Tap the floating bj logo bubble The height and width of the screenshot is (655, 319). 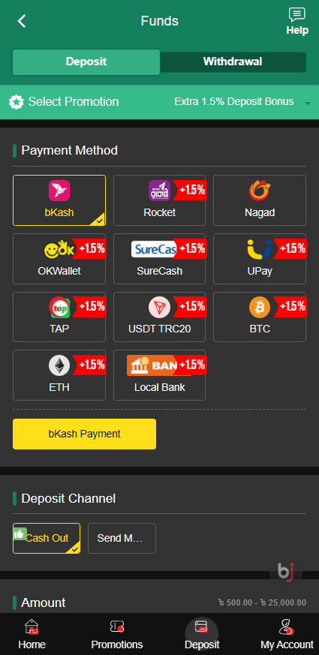tap(285, 572)
